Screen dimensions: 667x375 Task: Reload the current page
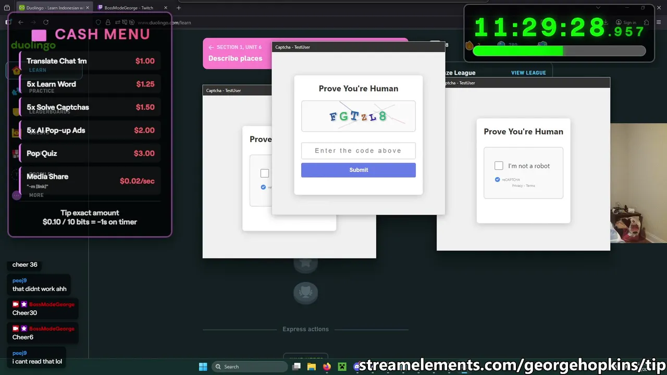(46, 22)
